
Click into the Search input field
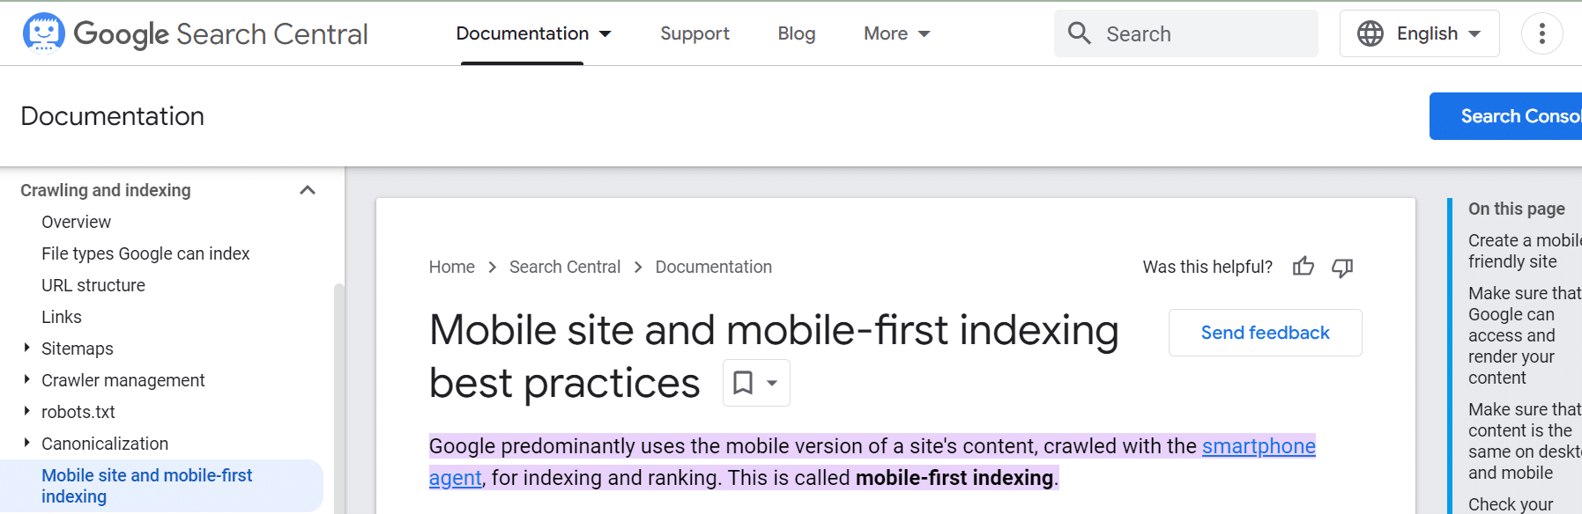(1186, 33)
